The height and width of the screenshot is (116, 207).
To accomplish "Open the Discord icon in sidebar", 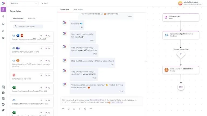I will click(3, 87).
